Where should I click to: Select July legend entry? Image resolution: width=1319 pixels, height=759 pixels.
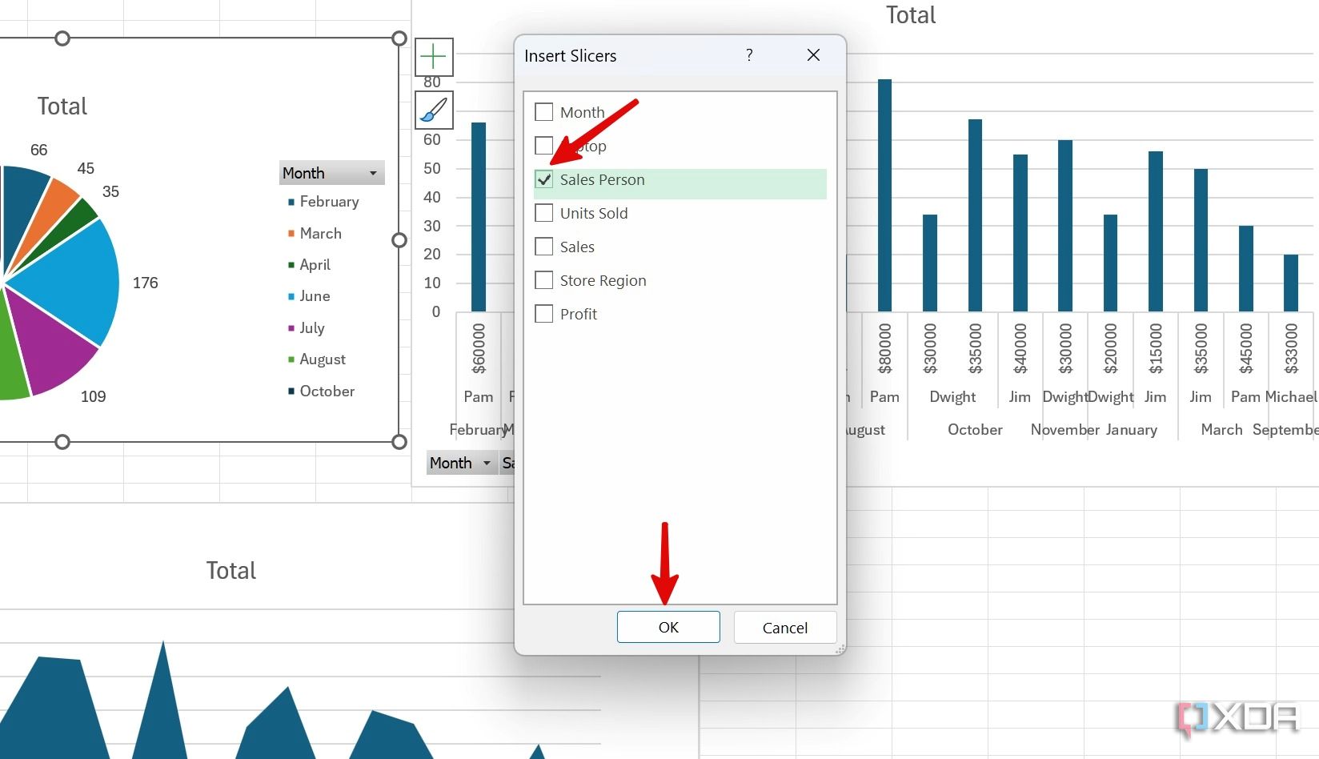tap(307, 327)
